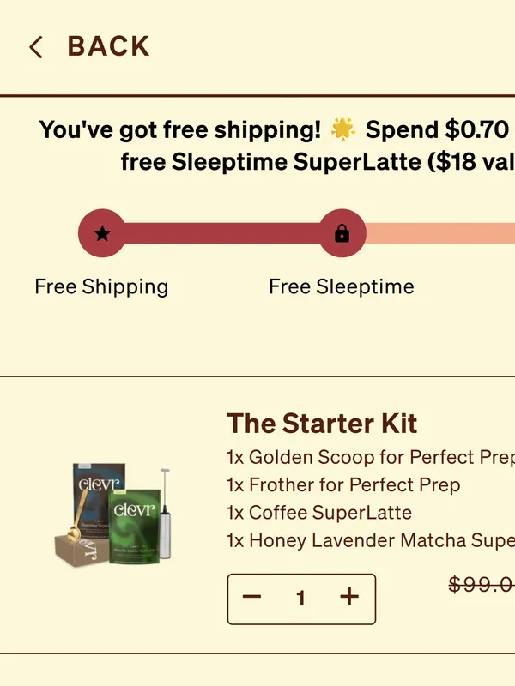
Task: Select the Free Sleeptime milestone label
Action: click(x=342, y=286)
